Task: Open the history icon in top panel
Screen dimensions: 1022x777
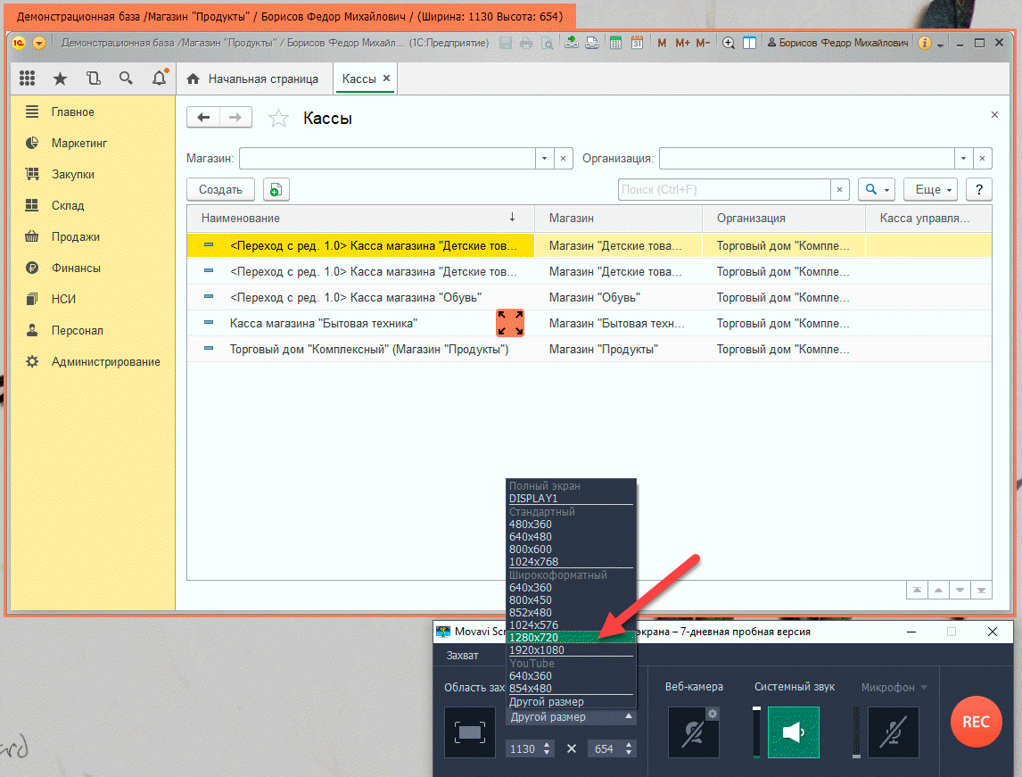Action: pyautogui.click(x=93, y=79)
